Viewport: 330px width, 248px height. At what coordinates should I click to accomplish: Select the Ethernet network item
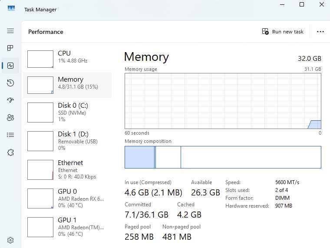tap(68, 170)
